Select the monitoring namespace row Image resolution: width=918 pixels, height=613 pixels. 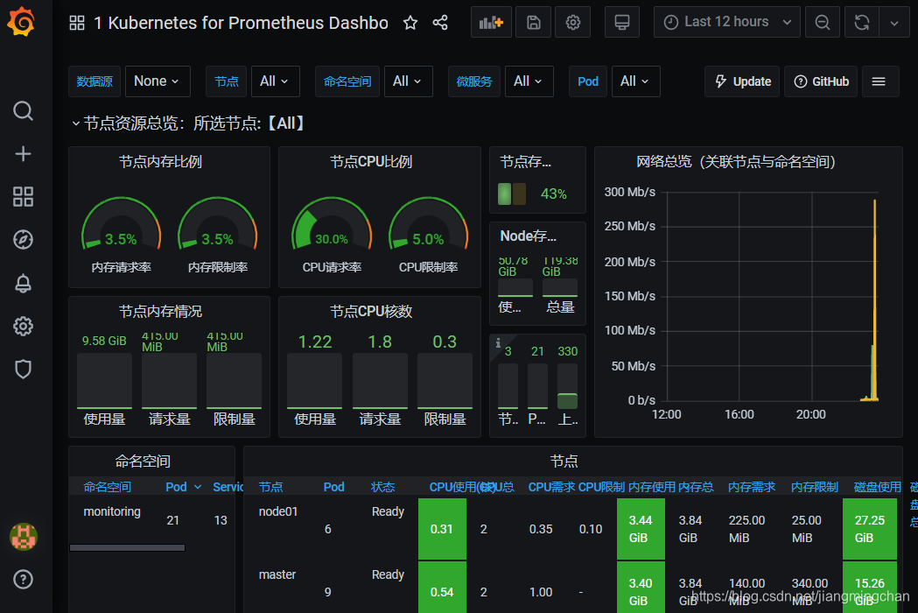(152, 520)
